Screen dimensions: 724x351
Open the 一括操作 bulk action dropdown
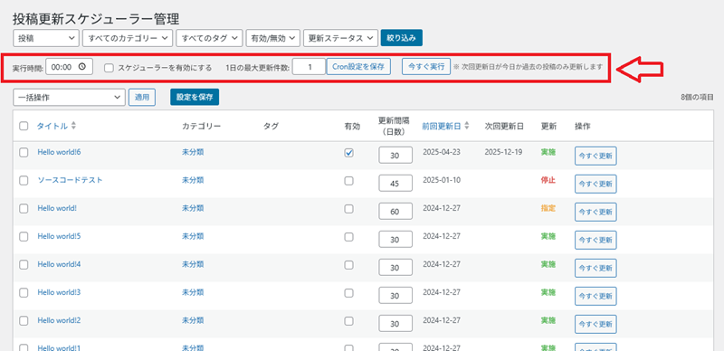(x=70, y=98)
